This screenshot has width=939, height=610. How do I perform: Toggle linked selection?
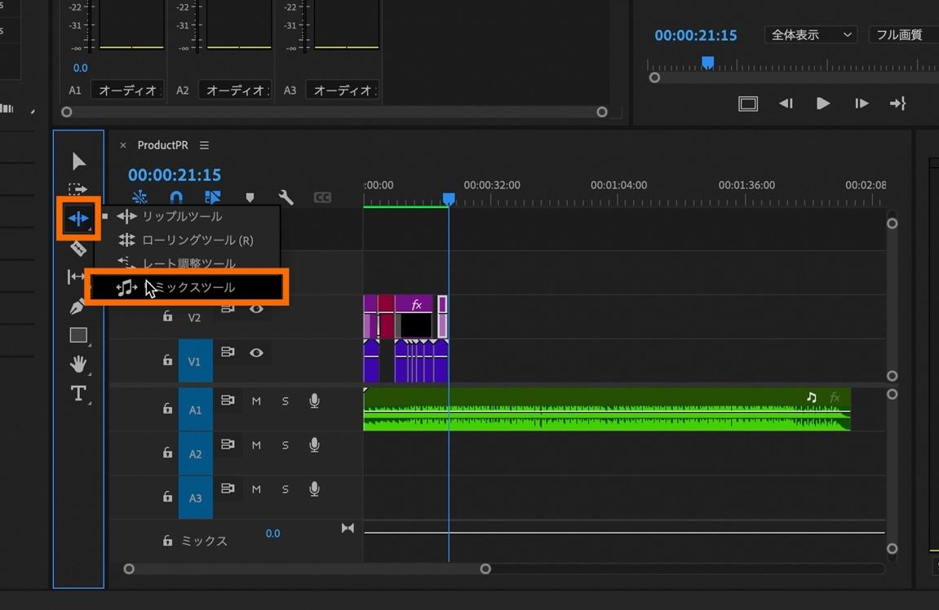click(213, 197)
